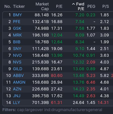
Task: Open the NVO ticker link
Action: 17,55
